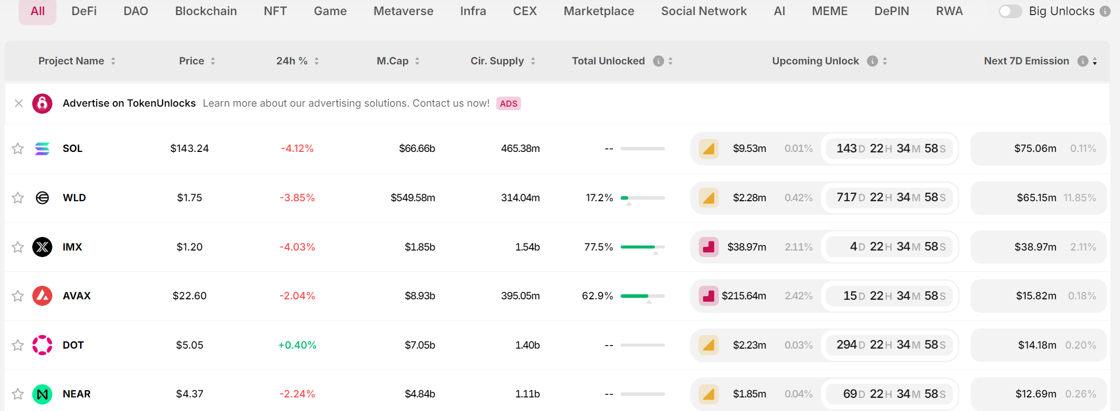Click the Total Unlocked info icon
The width and height of the screenshot is (1120, 411).
coord(658,61)
